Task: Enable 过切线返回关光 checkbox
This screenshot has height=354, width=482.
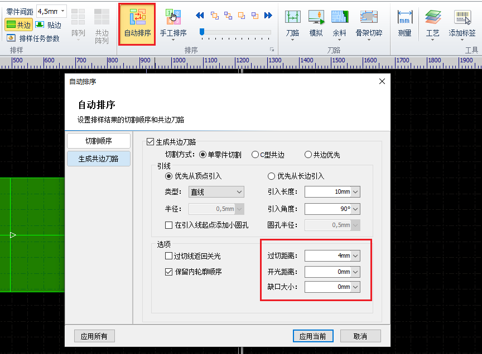Action: 169,257
